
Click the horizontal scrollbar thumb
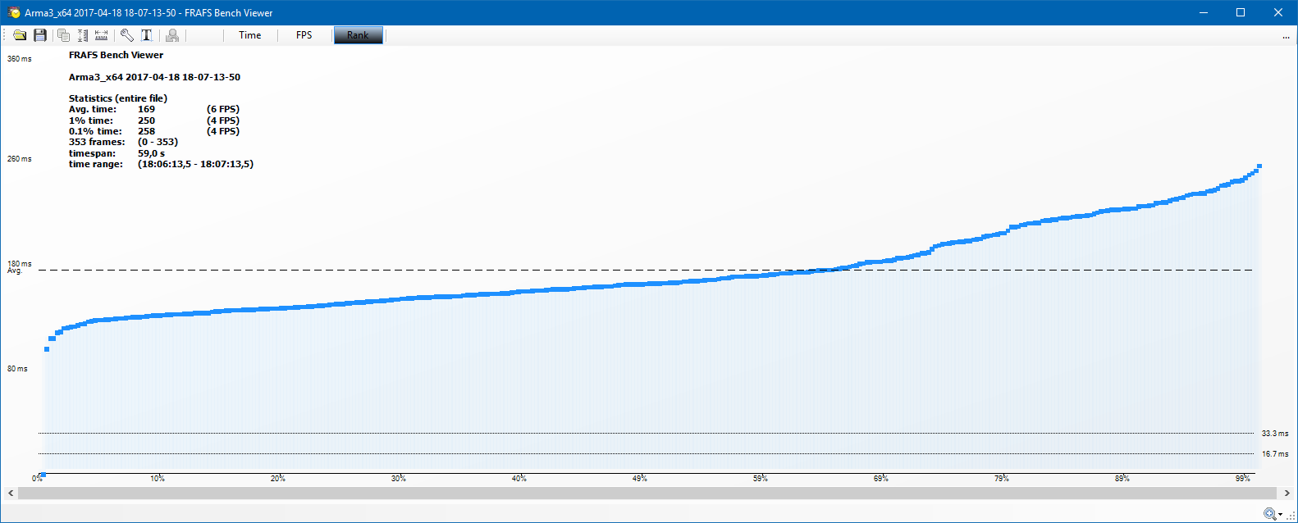pyautogui.click(x=647, y=493)
